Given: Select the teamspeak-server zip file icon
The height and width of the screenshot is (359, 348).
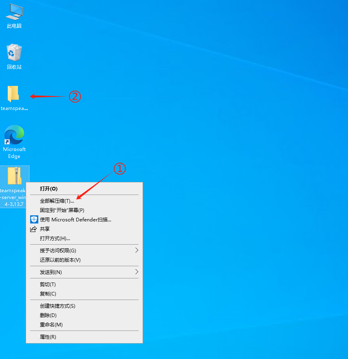Looking at the screenshot, I should tap(14, 176).
